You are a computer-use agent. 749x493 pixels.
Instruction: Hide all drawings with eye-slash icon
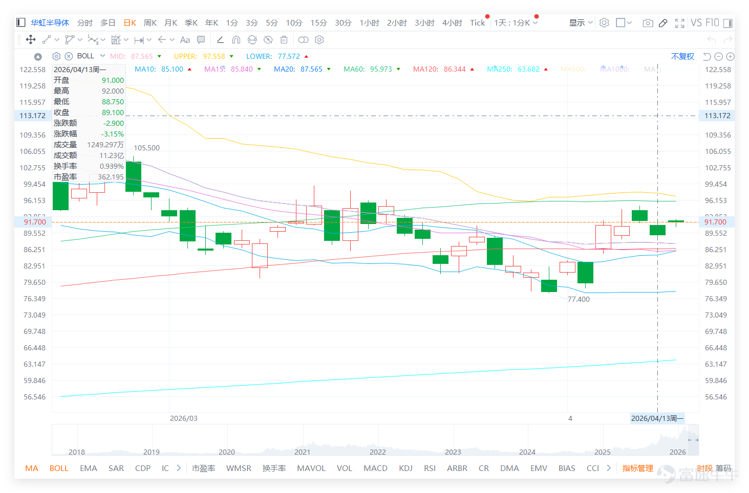pos(268,39)
